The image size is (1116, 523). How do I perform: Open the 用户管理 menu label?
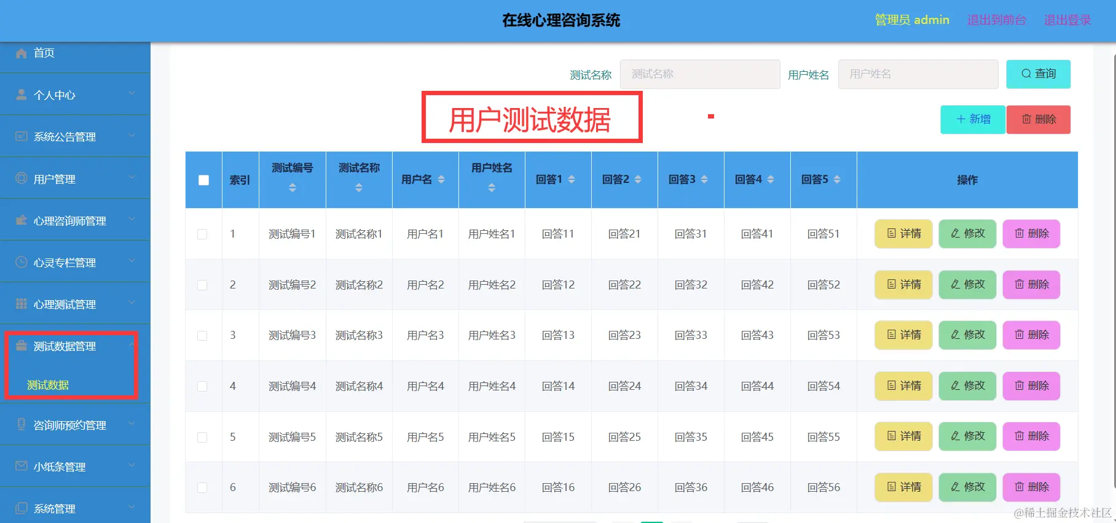pyautogui.click(x=54, y=179)
